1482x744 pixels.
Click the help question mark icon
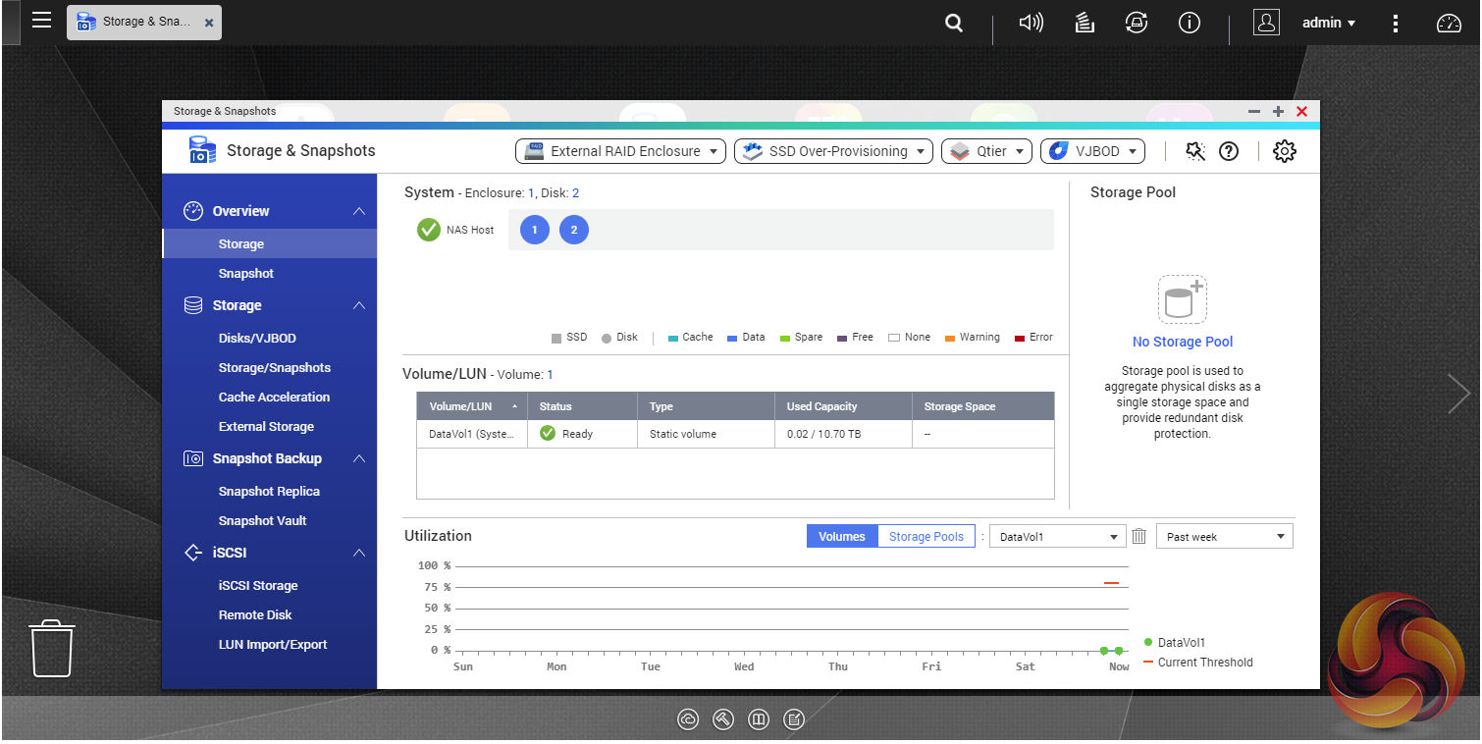[x=1228, y=151]
